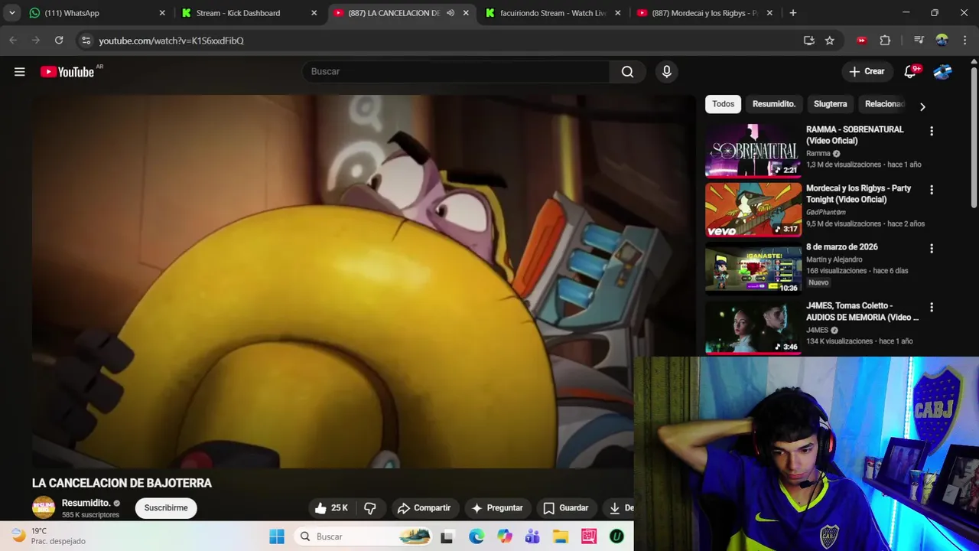This screenshot has width=979, height=551.
Task: Click the address bar URL
Action: click(x=171, y=41)
